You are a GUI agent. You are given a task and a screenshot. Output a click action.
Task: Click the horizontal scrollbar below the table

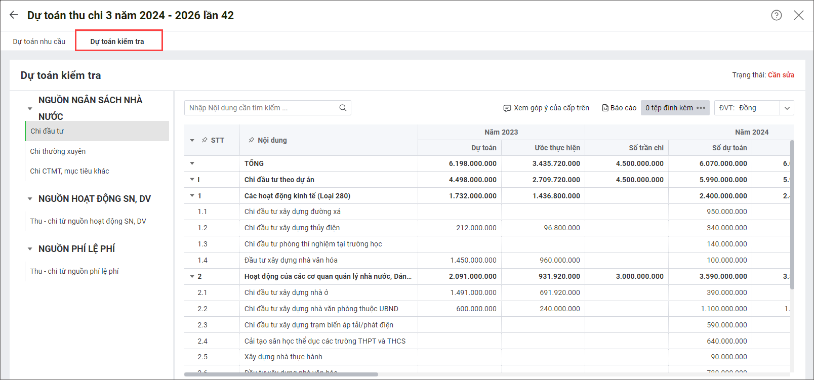pos(281,374)
